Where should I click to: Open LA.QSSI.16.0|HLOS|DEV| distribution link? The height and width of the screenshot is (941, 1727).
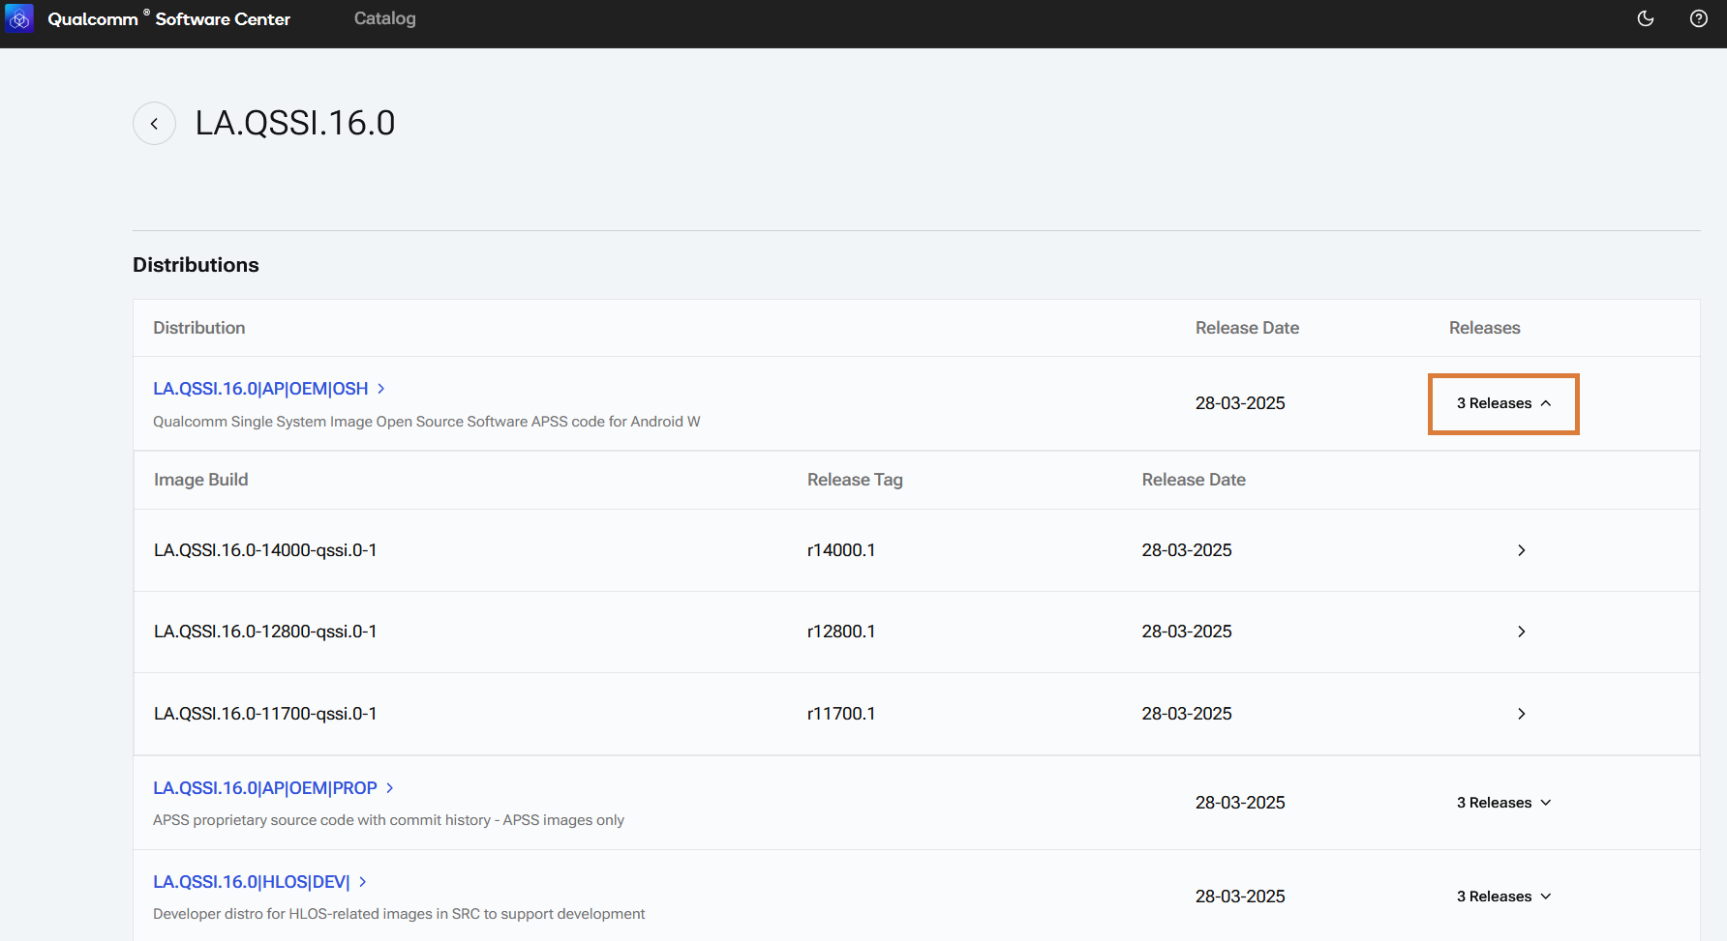tap(259, 882)
